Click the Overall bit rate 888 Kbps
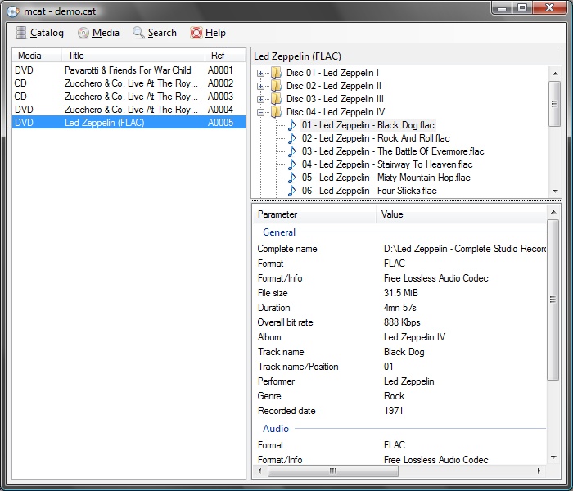The height and width of the screenshot is (491, 573). (x=402, y=322)
